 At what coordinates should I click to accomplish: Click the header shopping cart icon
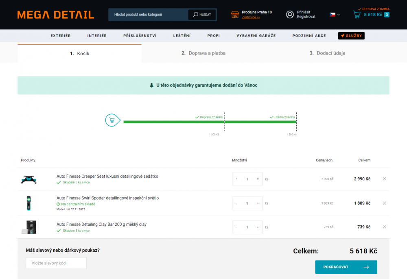pyautogui.click(x=357, y=15)
